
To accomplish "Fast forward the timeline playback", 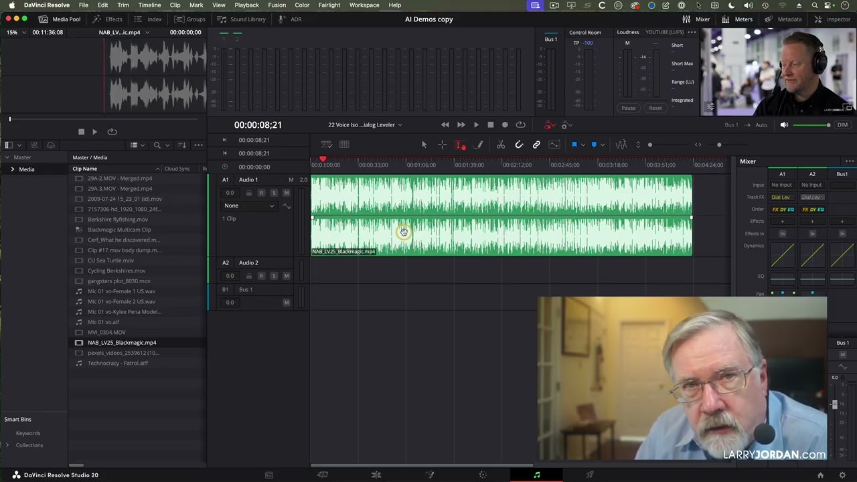I will [x=461, y=125].
